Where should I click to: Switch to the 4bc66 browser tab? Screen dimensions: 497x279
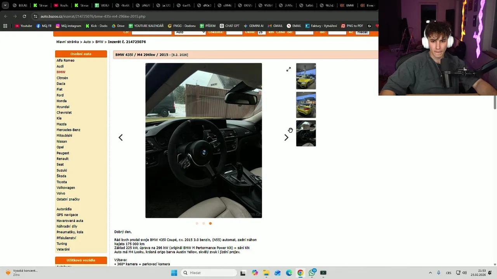point(123,5)
